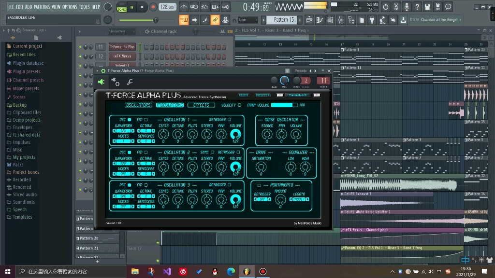Click the plugin options grid icon beside Presets

pos(287,70)
